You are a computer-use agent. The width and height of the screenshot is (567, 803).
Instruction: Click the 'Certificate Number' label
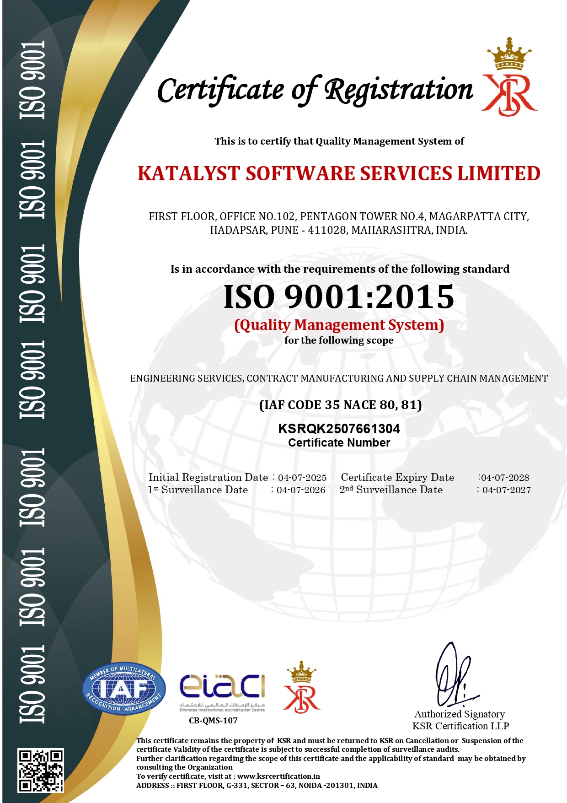point(339,443)
